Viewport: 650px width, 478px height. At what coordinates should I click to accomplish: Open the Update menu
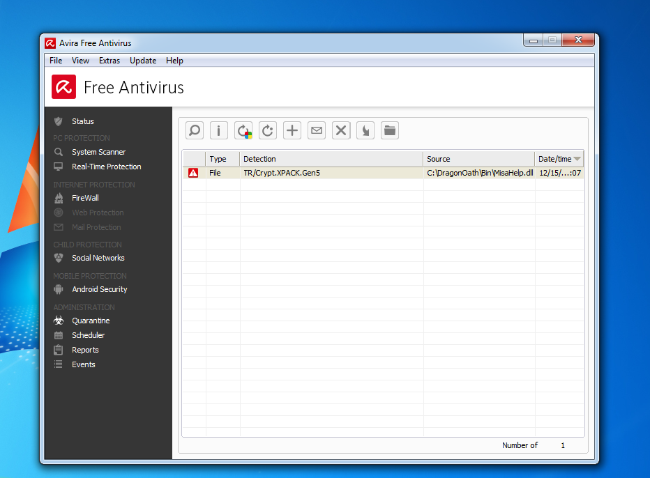pyautogui.click(x=143, y=61)
